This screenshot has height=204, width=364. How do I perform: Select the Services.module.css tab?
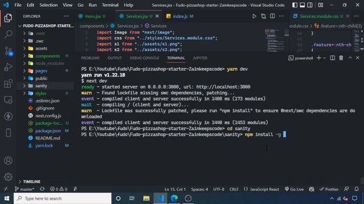(318, 16)
